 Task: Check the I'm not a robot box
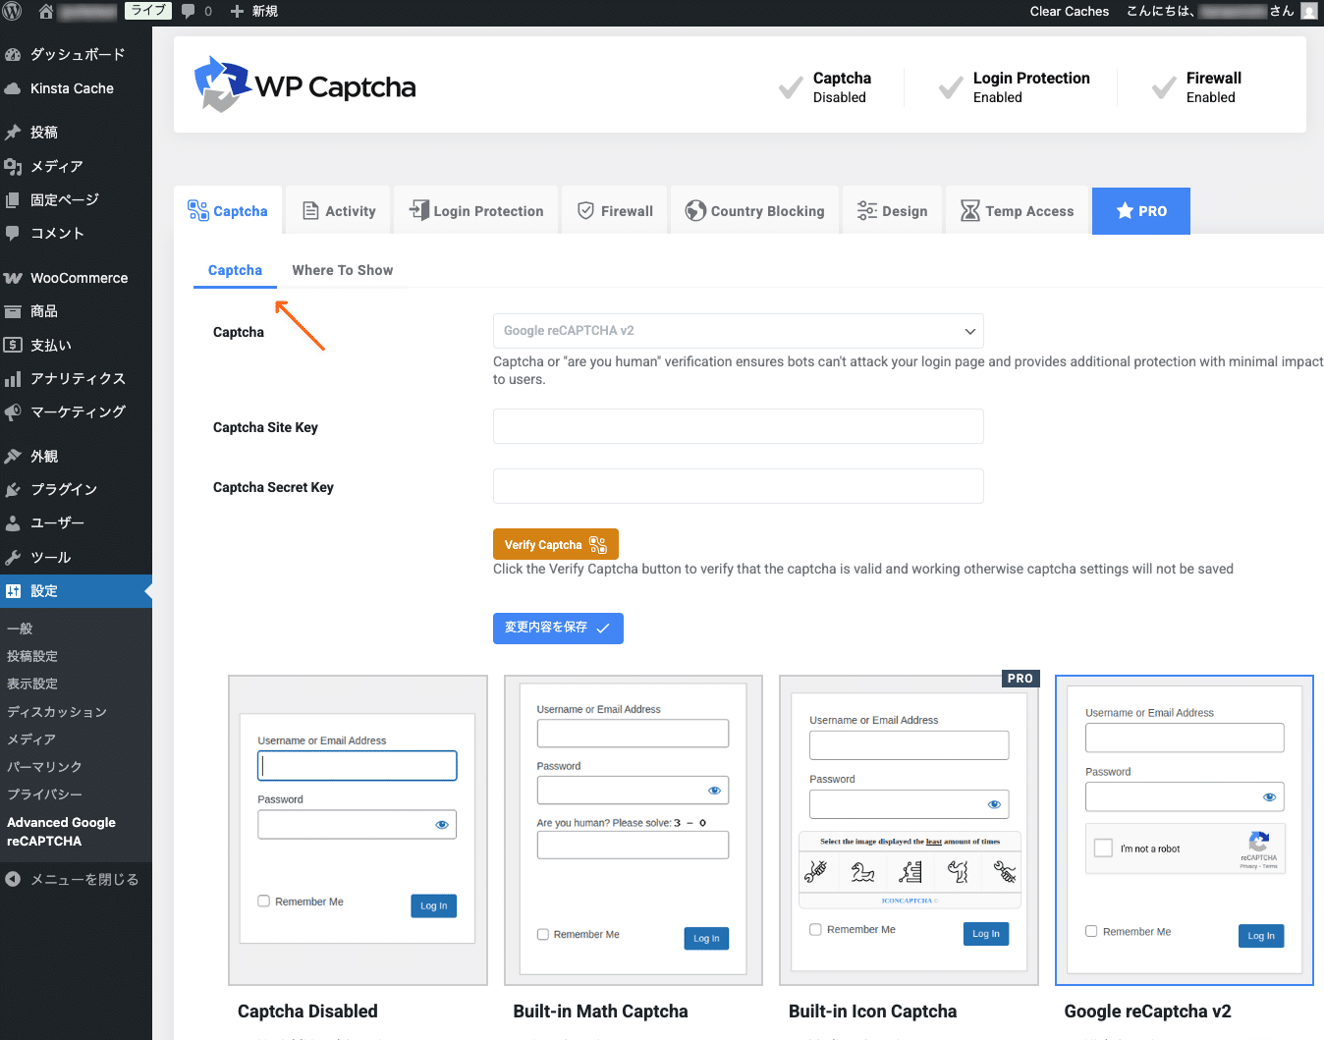1101,848
